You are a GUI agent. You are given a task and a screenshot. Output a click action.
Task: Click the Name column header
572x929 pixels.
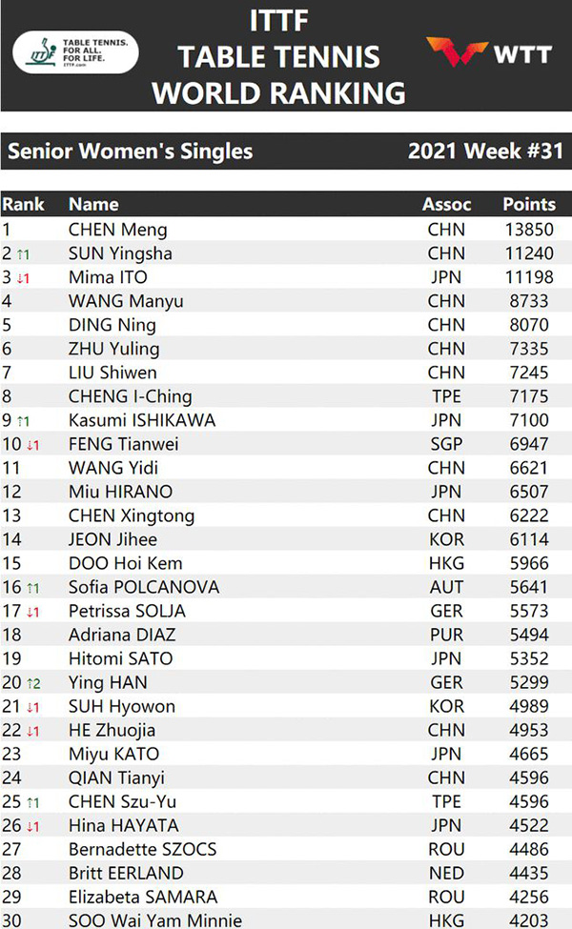[x=93, y=204]
